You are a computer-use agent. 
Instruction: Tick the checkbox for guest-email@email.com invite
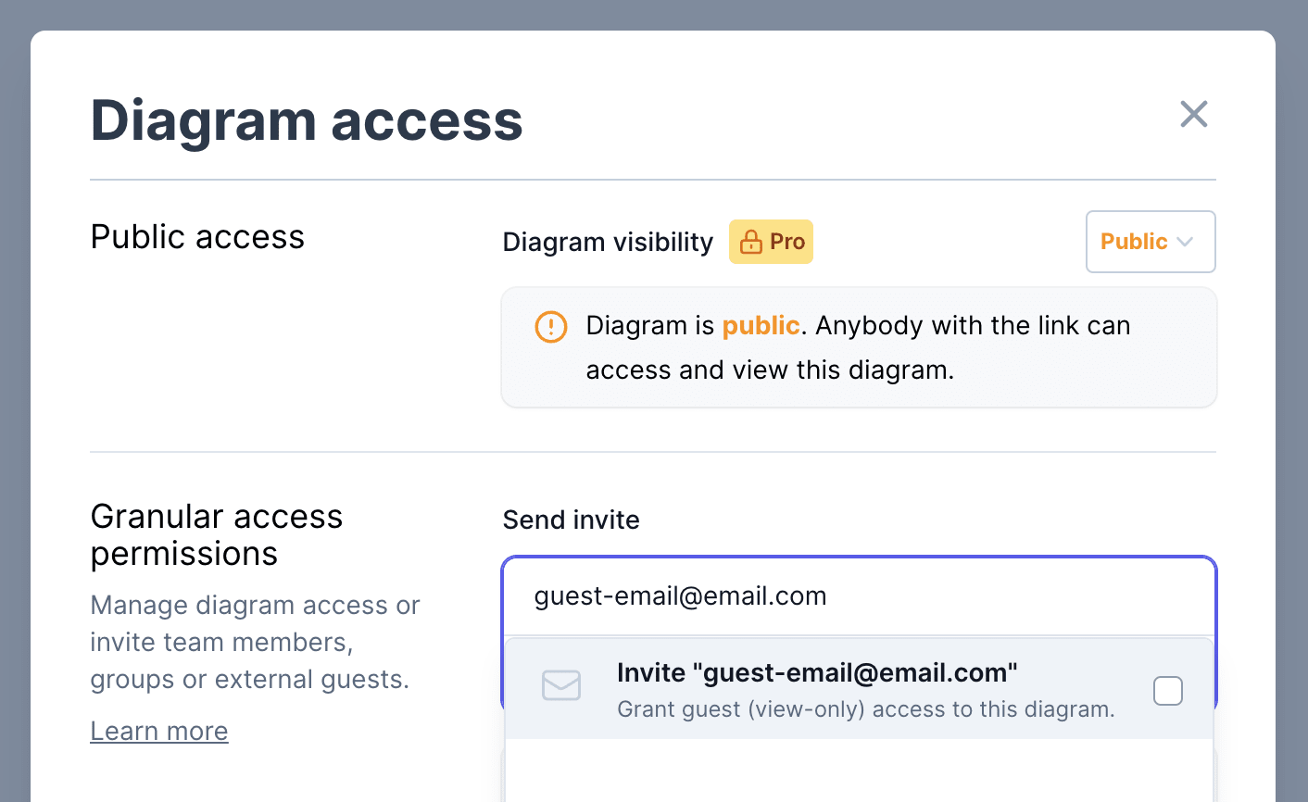click(1168, 690)
